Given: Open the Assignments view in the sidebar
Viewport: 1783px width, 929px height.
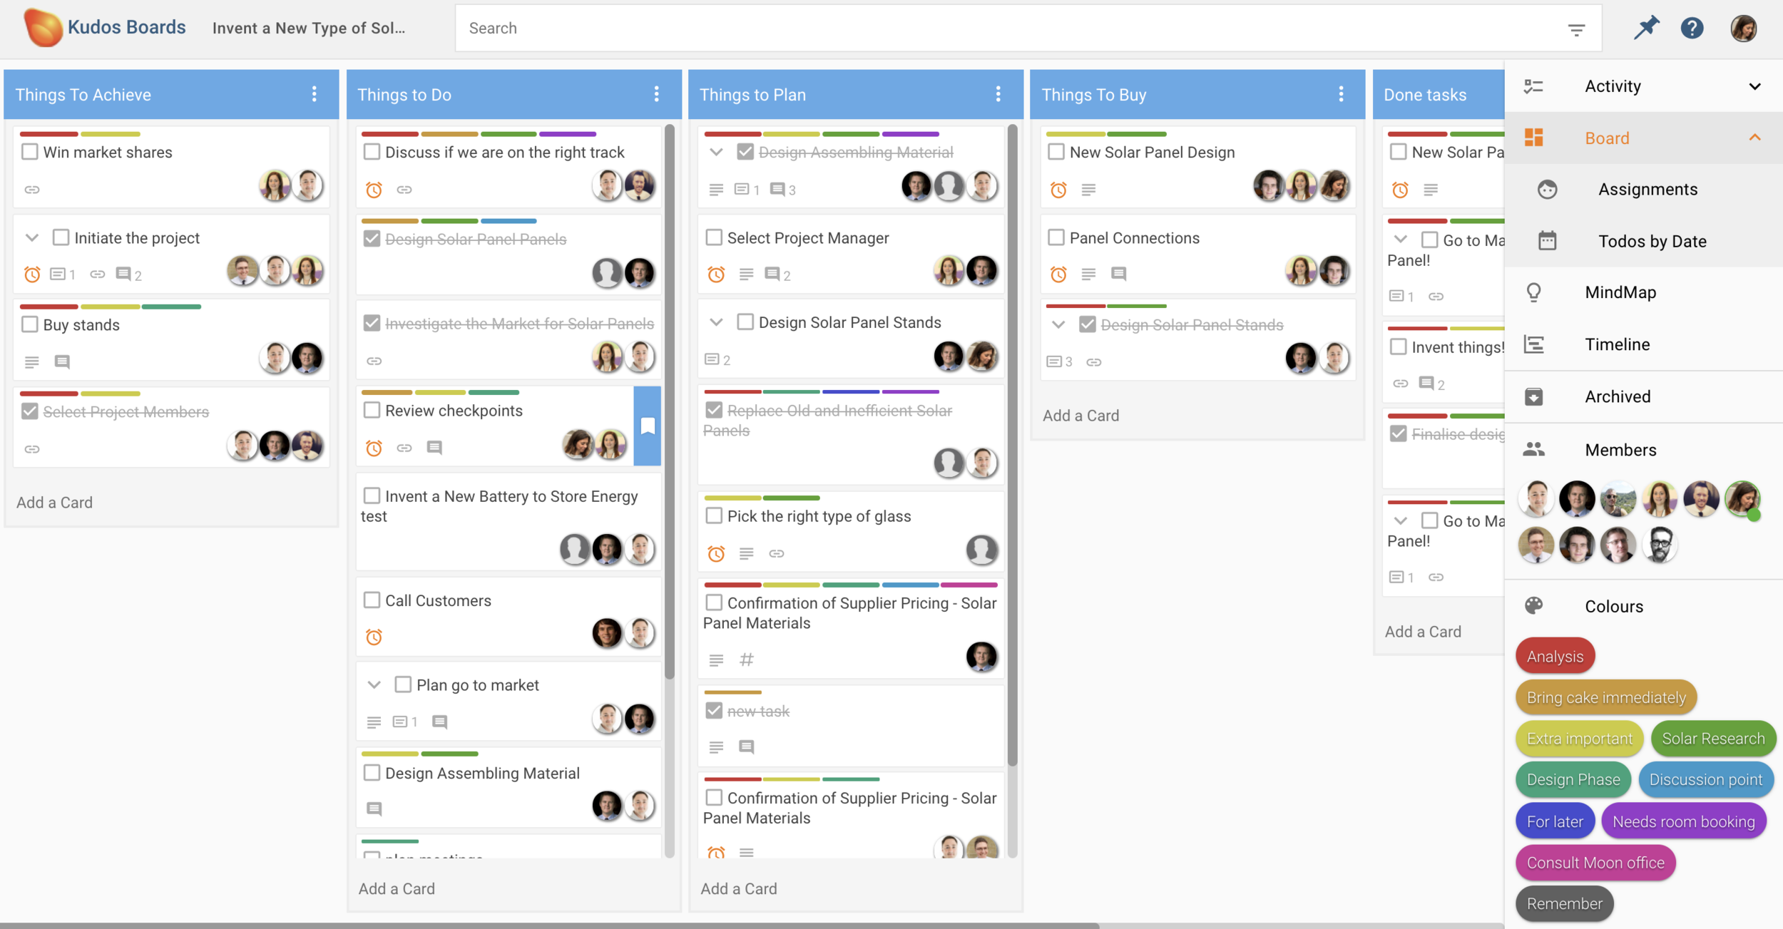Looking at the screenshot, I should [x=1647, y=189].
